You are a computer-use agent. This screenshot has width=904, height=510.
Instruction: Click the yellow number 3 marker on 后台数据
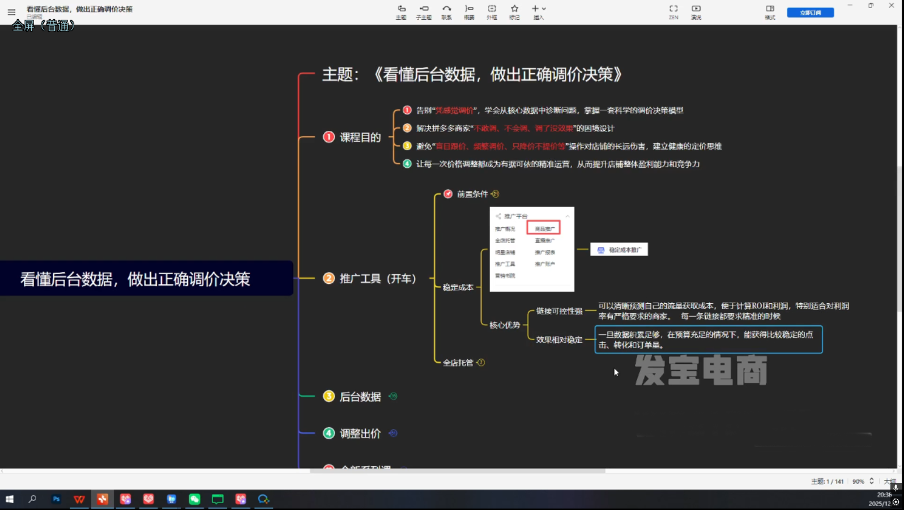point(329,396)
